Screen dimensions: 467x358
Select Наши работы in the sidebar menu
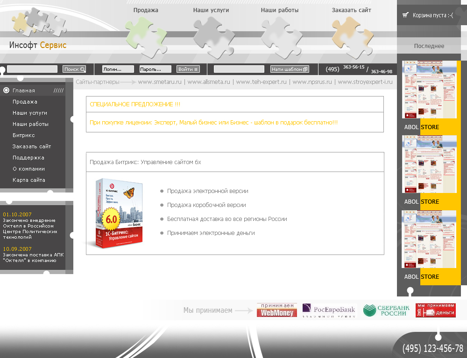[30, 124]
